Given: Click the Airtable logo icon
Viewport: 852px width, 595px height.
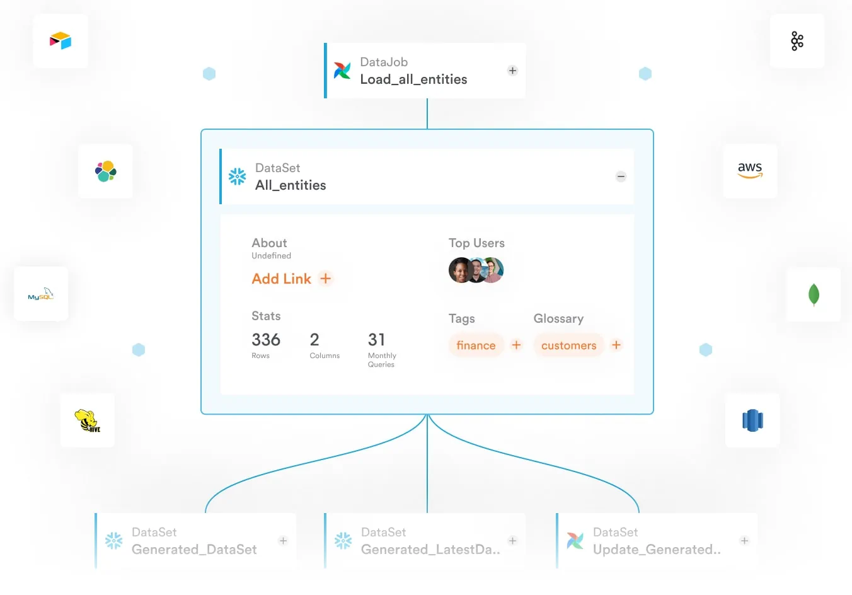Looking at the screenshot, I should coord(60,41).
